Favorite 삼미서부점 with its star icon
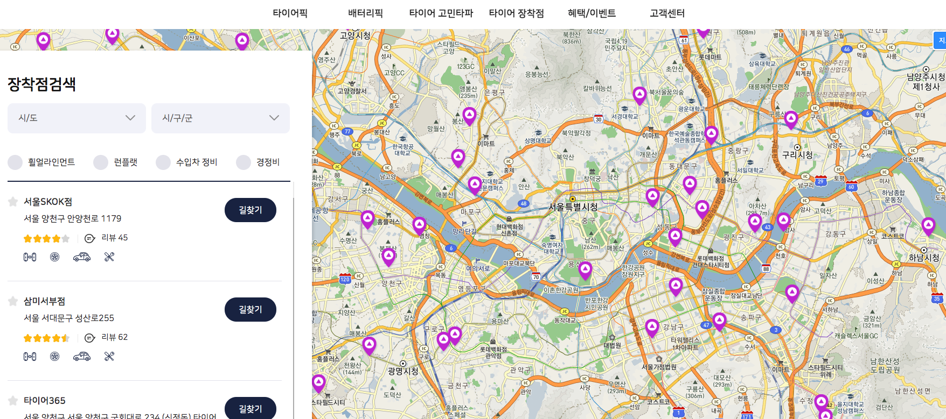 (13, 301)
